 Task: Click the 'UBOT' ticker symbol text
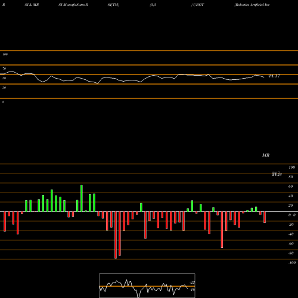(198, 5)
